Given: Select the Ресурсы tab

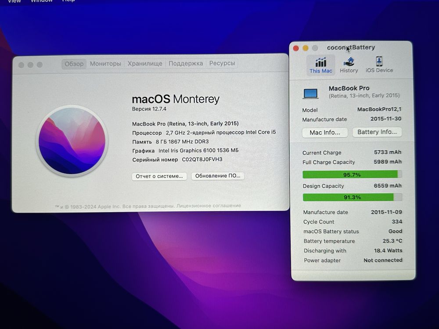Looking at the screenshot, I should click(x=222, y=63).
